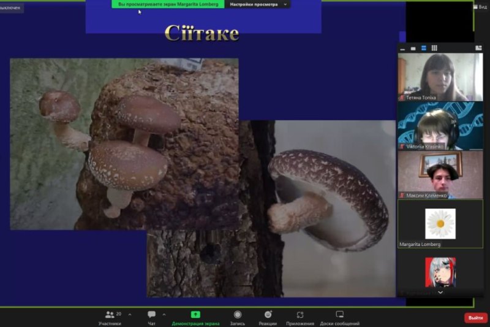490x327 pixels.
Task: Switch to side-by-side mode icon
Action: (x=478, y=48)
